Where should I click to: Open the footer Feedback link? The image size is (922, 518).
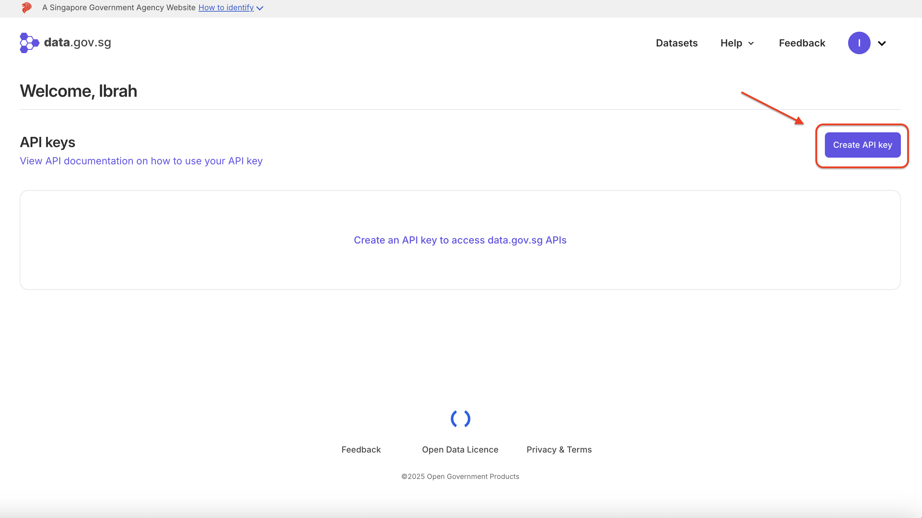[x=361, y=450]
